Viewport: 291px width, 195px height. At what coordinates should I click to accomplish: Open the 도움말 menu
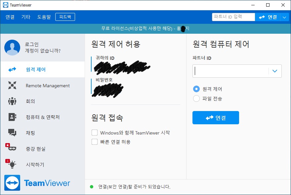pyautogui.click(x=44, y=17)
